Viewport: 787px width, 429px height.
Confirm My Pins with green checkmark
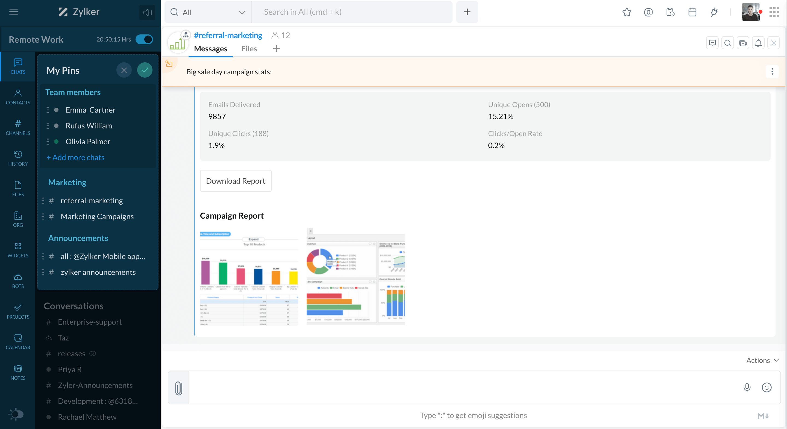(x=145, y=70)
